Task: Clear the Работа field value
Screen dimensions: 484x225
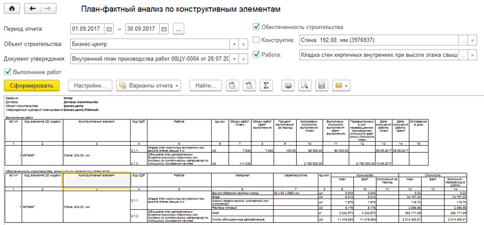Action: [x=472, y=55]
